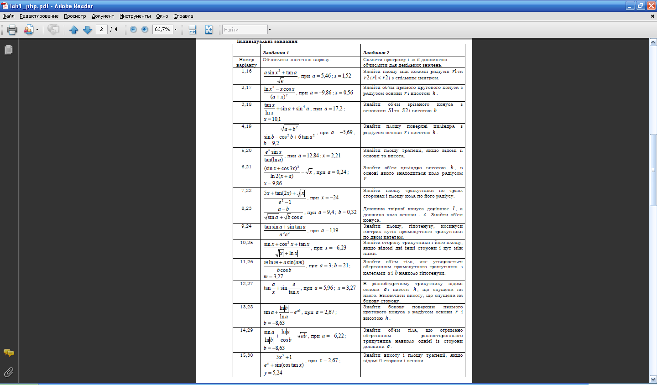This screenshot has height=385, width=657.
Task: Open the find options dropdown arrow
Action: (x=270, y=30)
